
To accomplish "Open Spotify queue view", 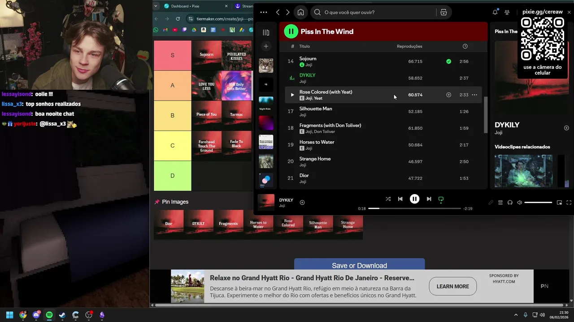I will tap(500, 203).
